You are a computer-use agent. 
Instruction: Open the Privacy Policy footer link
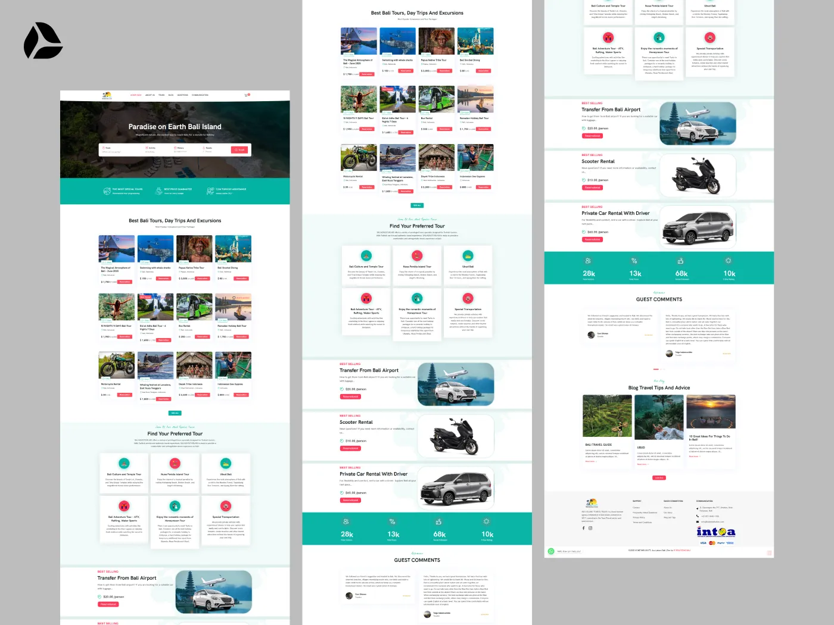coord(639,517)
